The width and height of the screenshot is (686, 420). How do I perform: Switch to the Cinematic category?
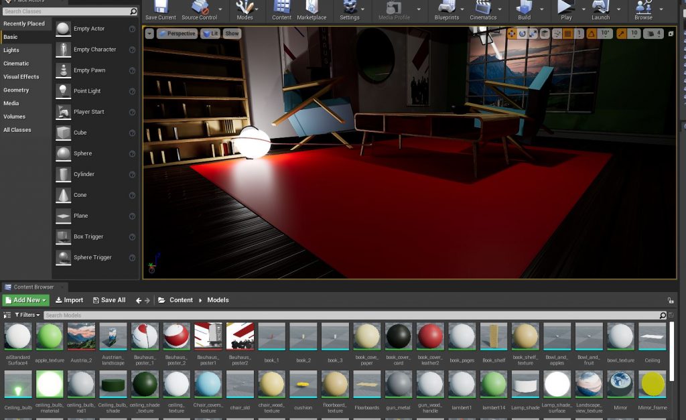point(16,64)
